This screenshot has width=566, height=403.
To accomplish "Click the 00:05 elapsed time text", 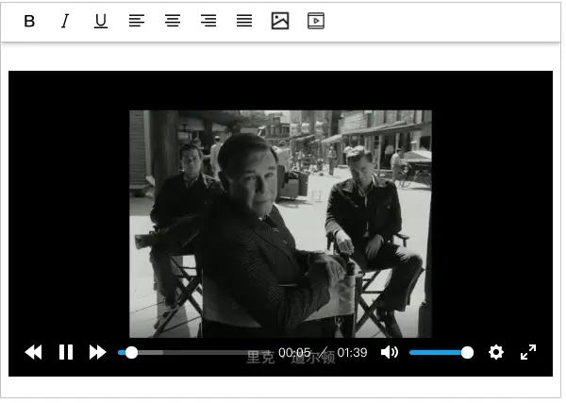I will coord(294,352).
